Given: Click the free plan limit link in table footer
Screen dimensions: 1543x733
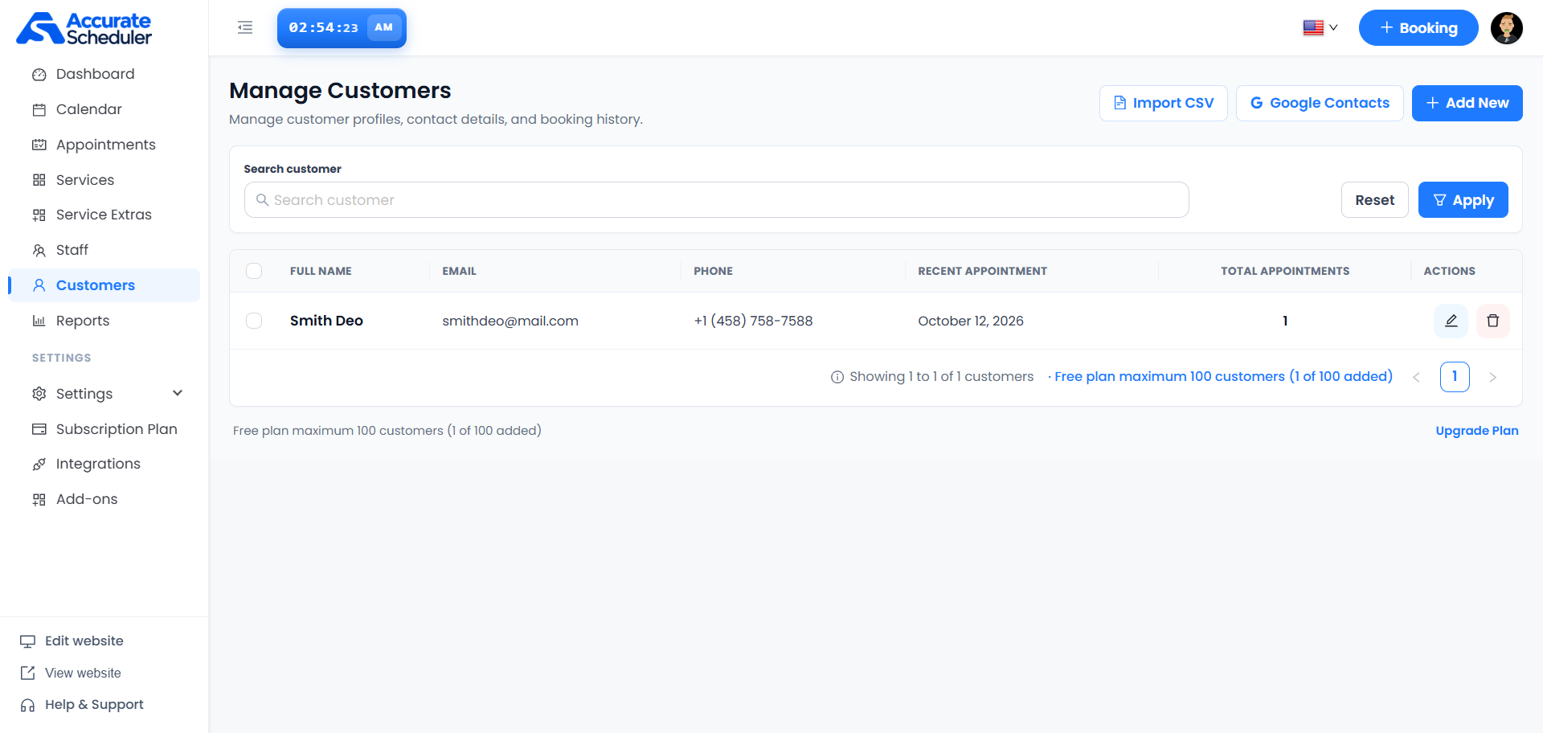Looking at the screenshot, I should pyautogui.click(x=1223, y=376).
